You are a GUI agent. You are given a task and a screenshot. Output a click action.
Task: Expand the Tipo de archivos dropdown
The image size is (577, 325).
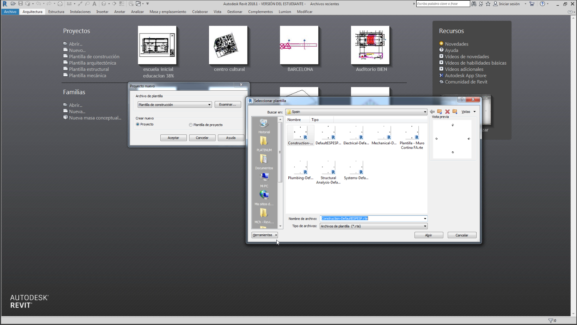[x=425, y=226]
